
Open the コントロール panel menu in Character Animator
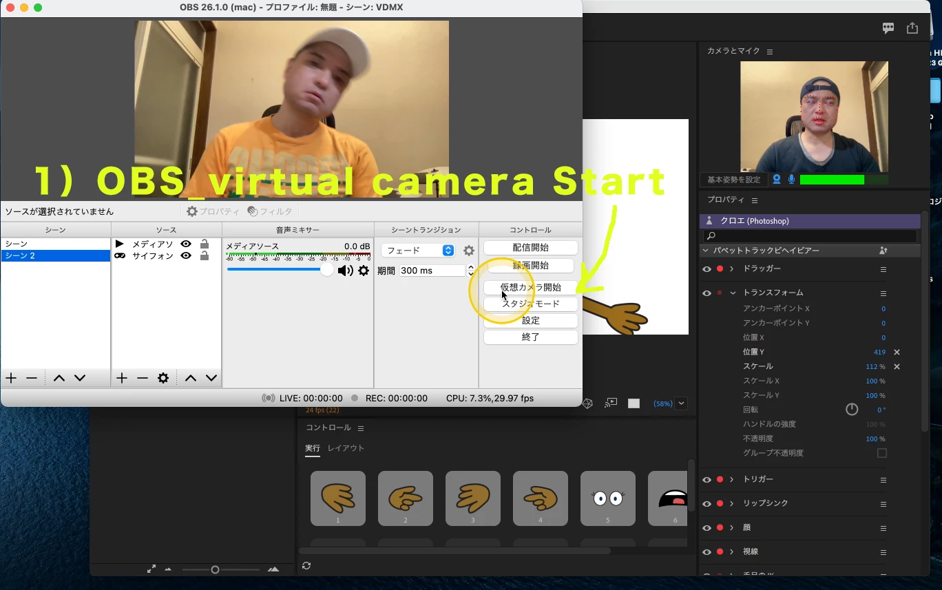[361, 428]
